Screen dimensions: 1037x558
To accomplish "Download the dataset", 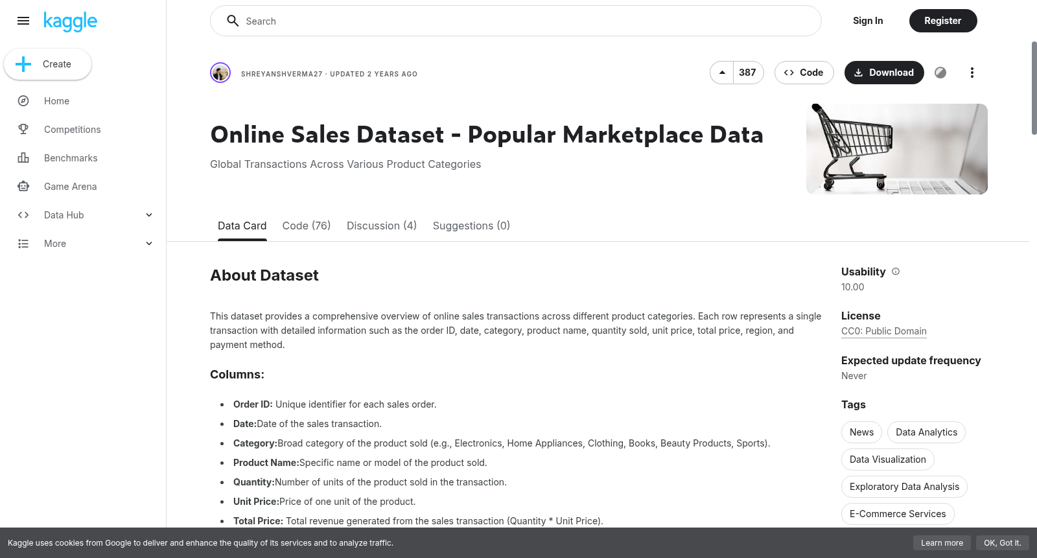I will (884, 73).
